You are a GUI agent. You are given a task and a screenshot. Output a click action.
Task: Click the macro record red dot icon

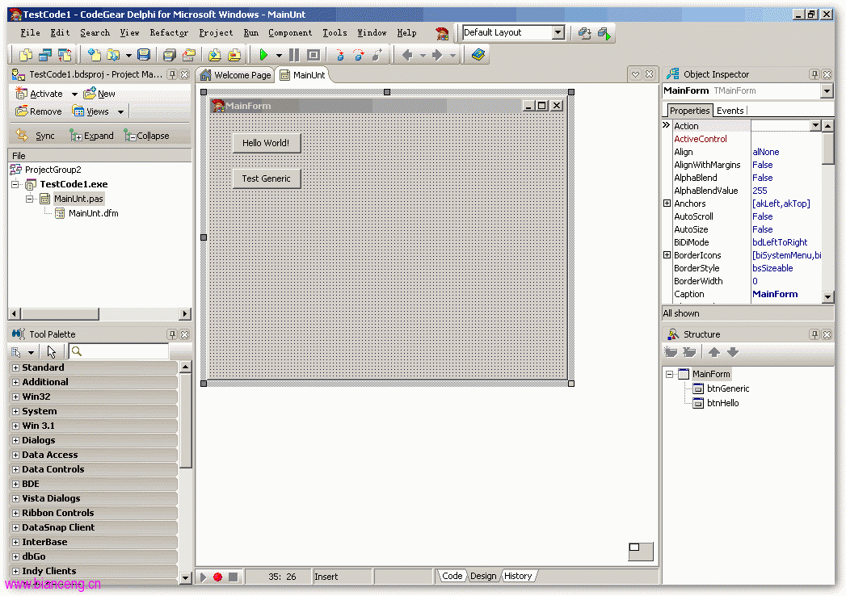(218, 577)
